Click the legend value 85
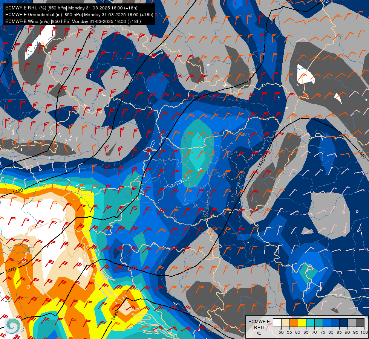 coord(339,333)
